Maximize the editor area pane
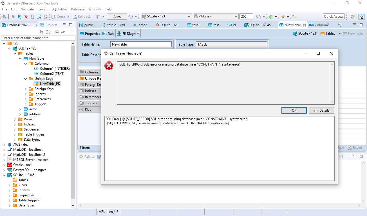The height and width of the screenshot is (216, 367). [362, 24]
